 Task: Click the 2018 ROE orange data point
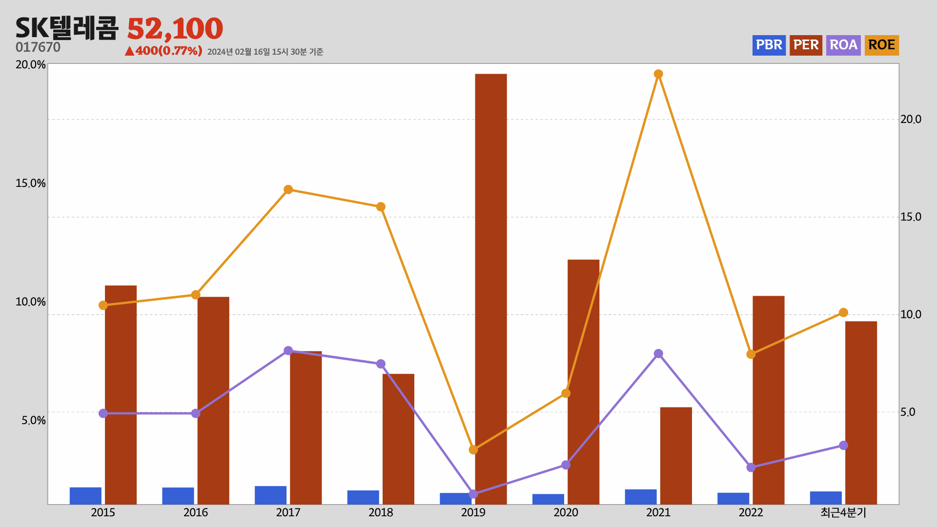[x=381, y=207]
